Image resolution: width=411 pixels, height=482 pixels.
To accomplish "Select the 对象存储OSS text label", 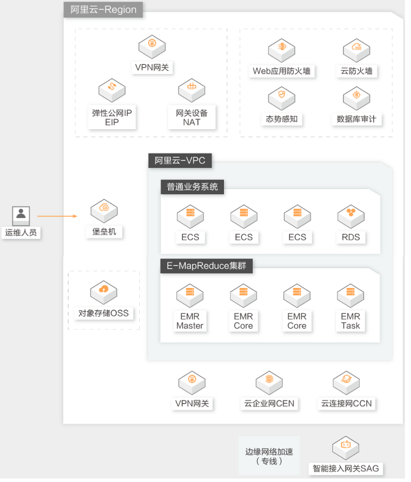I will pos(103,313).
